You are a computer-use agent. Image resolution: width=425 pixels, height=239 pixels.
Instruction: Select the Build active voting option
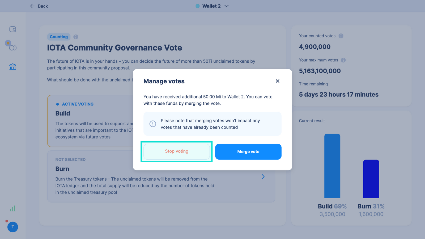point(90,121)
